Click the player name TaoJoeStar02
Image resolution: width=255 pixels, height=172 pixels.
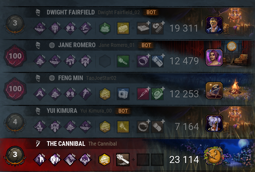tap(101, 78)
